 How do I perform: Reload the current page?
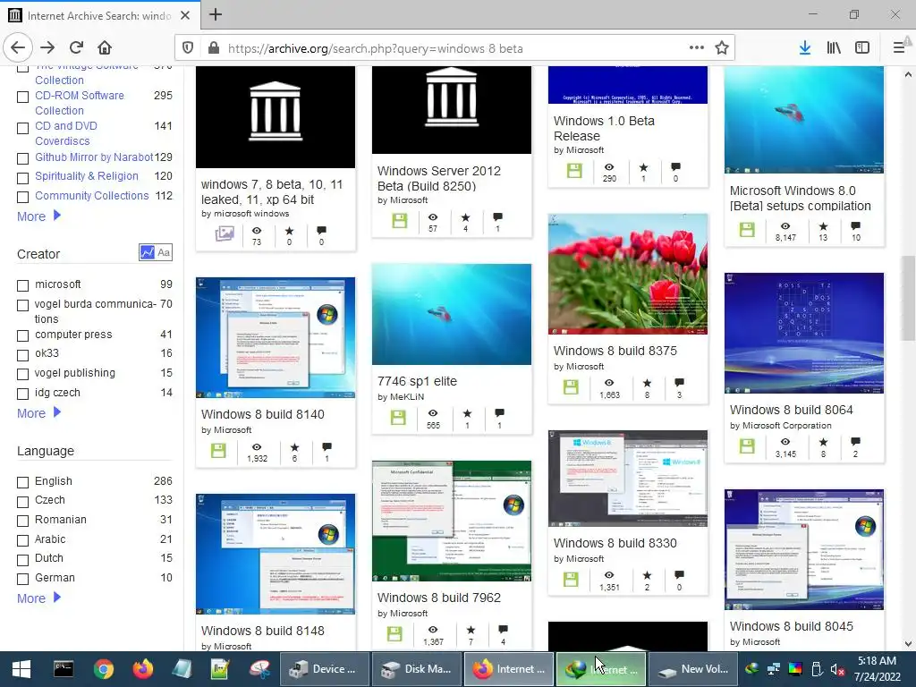point(76,48)
